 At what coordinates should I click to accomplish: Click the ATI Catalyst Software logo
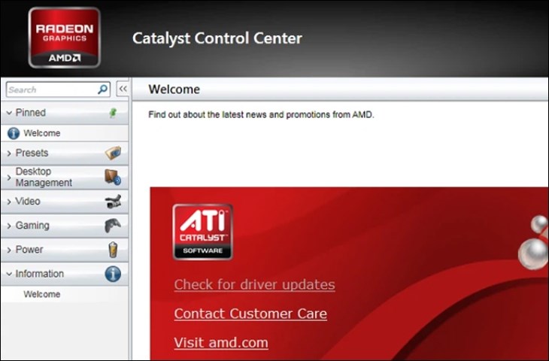(x=203, y=232)
